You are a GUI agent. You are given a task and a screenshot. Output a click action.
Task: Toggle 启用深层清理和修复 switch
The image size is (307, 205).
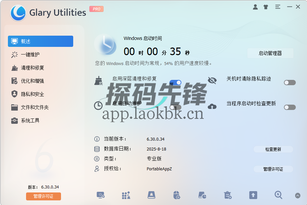175,83
